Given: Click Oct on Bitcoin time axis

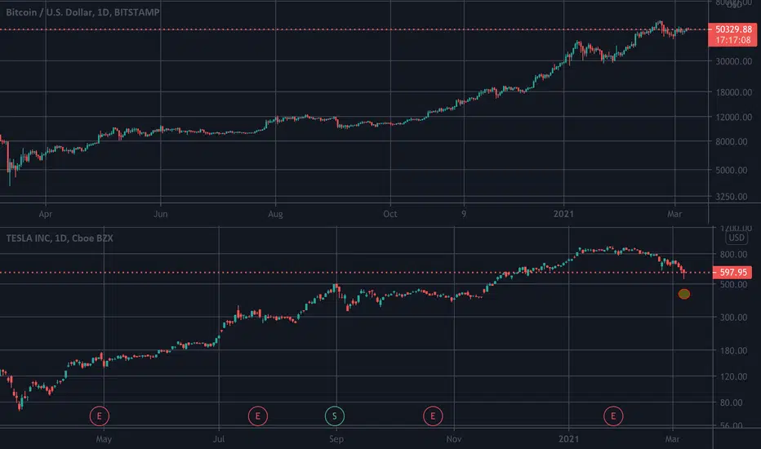Looking at the screenshot, I should (390, 214).
